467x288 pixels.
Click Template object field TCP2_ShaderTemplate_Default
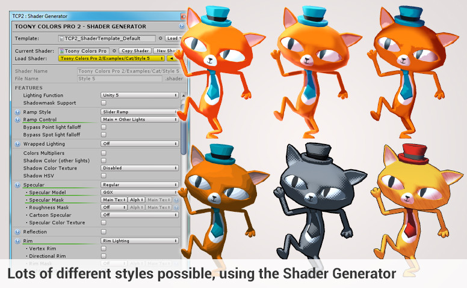[x=107, y=38]
